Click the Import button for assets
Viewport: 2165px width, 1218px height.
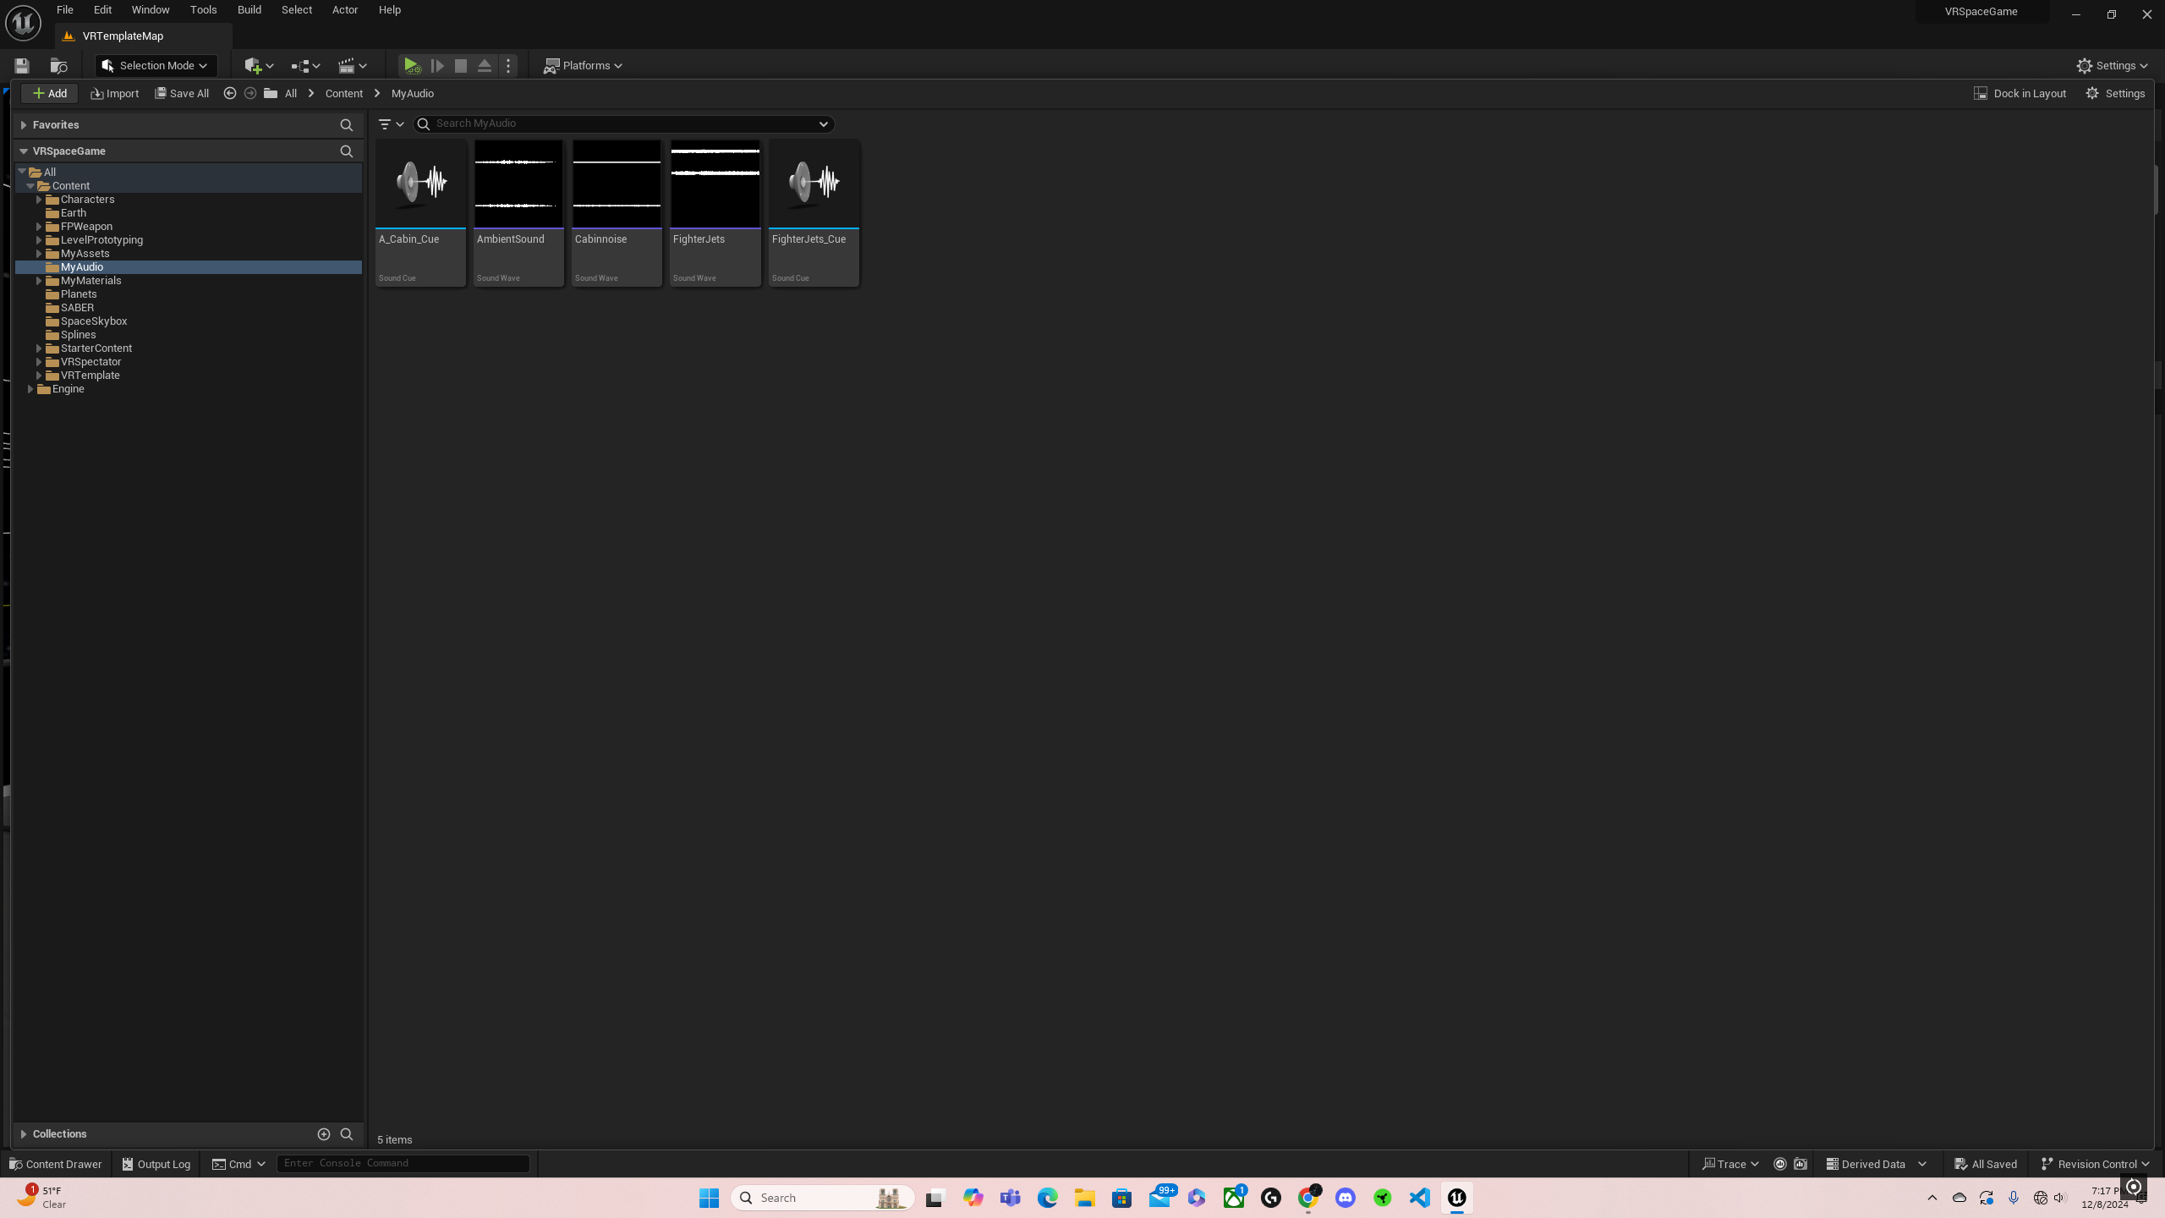(114, 92)
